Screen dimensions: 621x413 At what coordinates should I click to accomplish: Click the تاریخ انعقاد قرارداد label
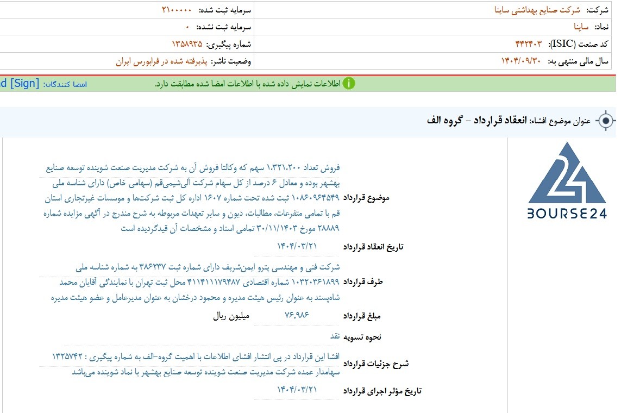[373, 247]
